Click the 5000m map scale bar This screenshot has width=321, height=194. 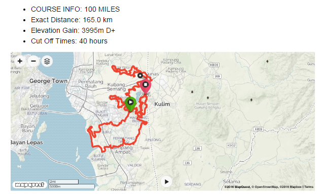(72, 186)
